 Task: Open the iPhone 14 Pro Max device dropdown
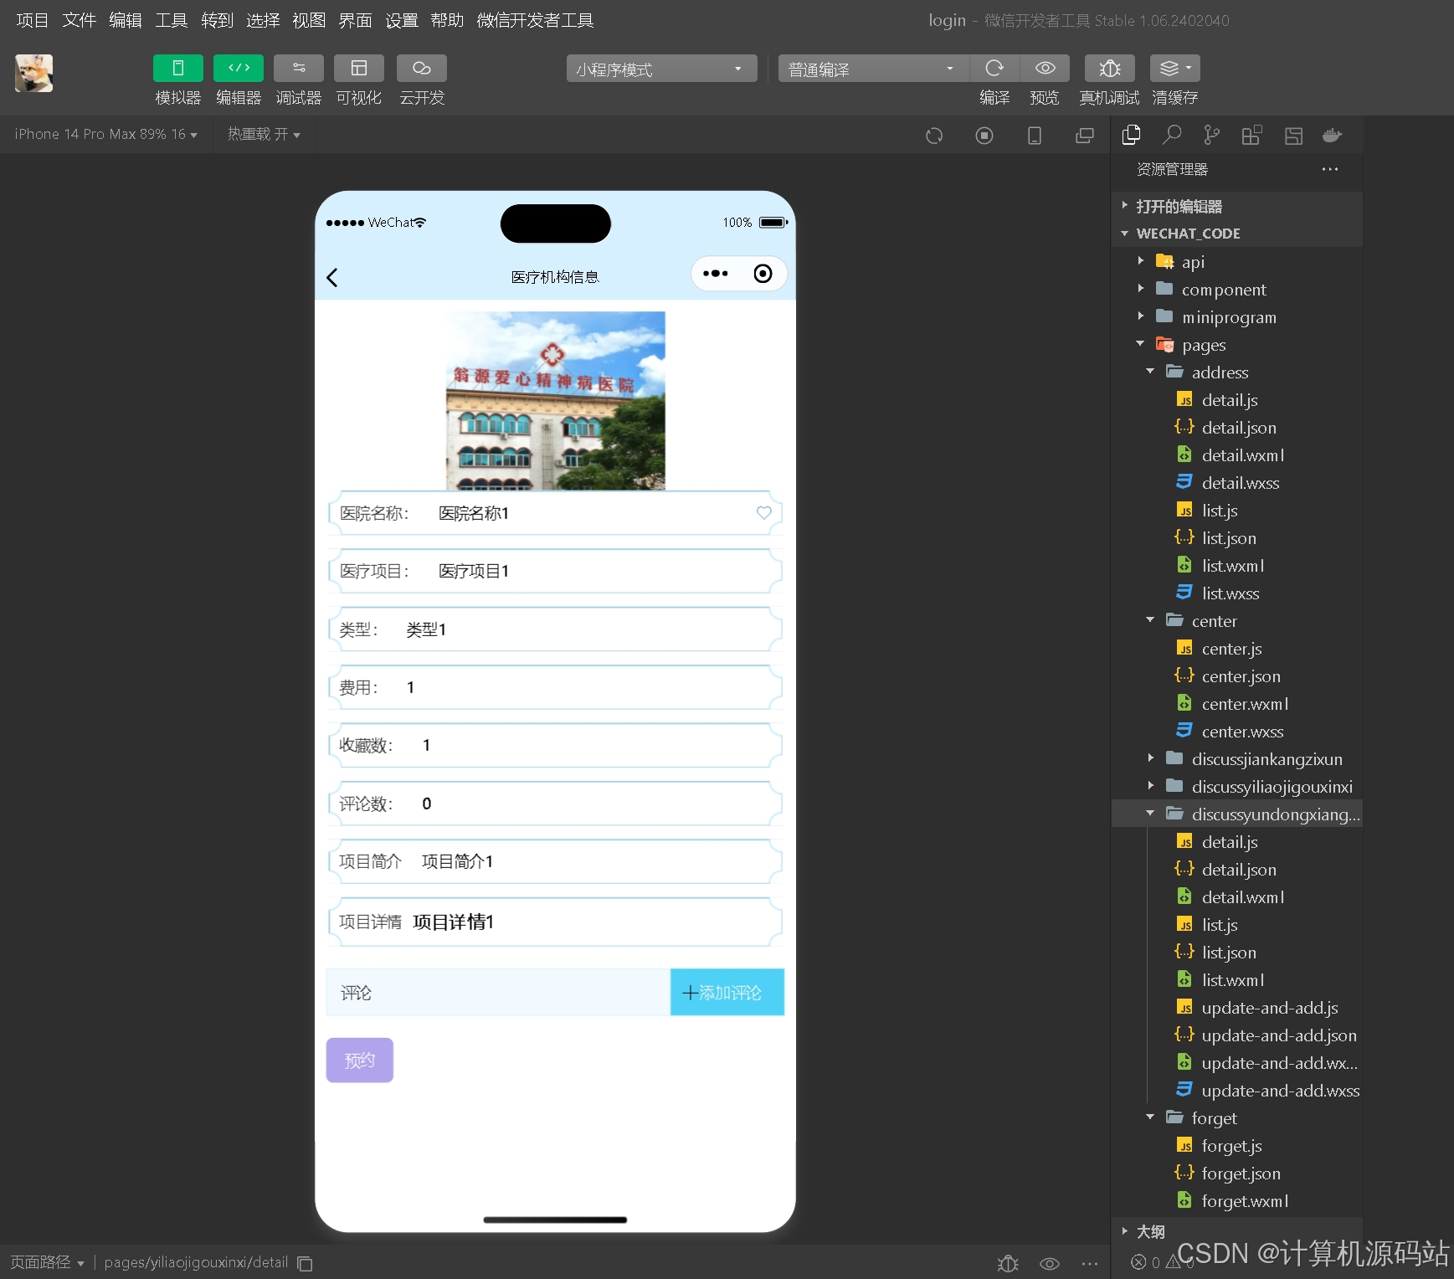point(106,134)
